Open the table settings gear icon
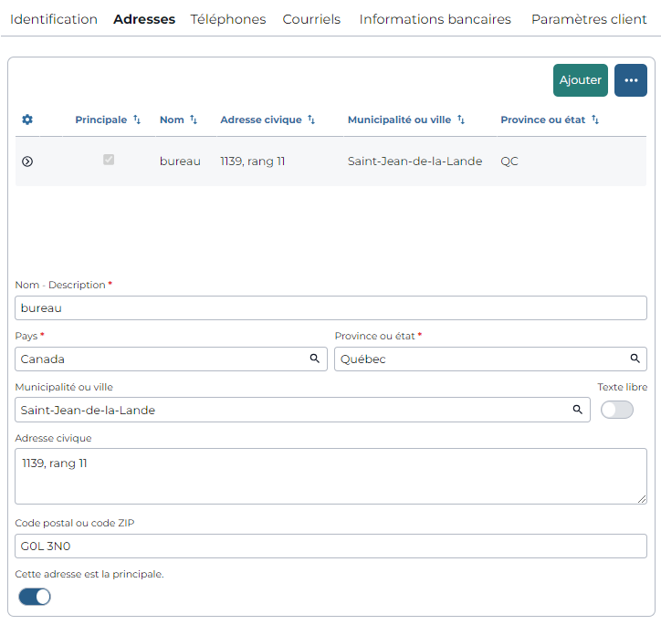The width and height of the screenshot is (661, 635). (x=27, y=120)
